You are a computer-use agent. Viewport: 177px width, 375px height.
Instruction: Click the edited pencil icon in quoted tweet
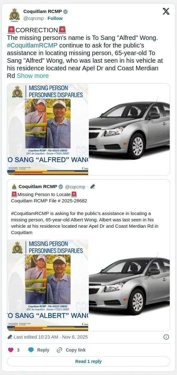coord(93,187)
